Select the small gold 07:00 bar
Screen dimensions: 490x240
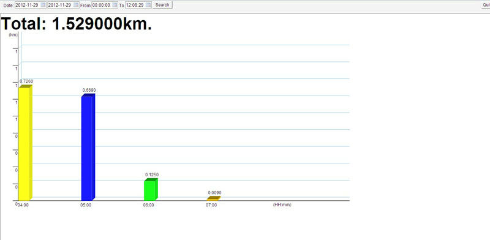(214, 198)
